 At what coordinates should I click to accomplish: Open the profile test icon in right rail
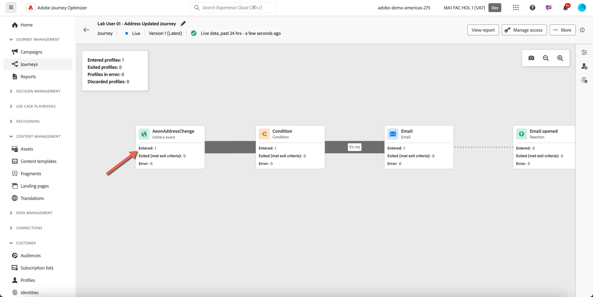point(584,66)
